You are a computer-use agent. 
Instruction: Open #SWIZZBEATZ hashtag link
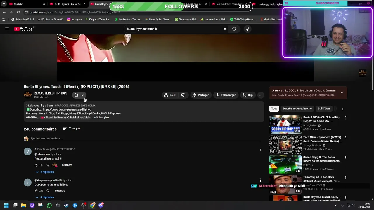(78, 106)
